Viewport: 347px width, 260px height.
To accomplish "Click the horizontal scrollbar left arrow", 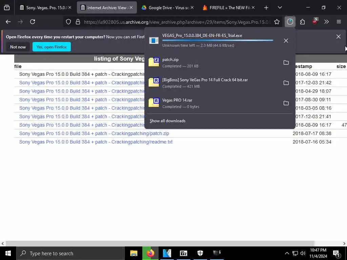I will click(2, 243).
